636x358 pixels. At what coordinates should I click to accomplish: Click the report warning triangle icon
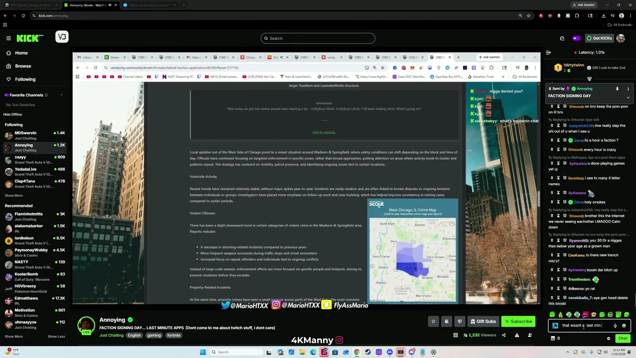(517, 335)
